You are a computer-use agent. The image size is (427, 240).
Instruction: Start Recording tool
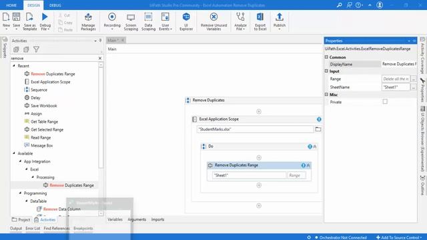[x=112, y=21]
